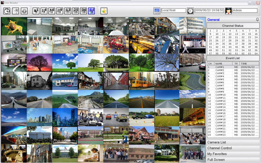The image size is (261, 163).
Task: Select channel 64 in the Channel Status grid
Action: click(x=256, y=53)
